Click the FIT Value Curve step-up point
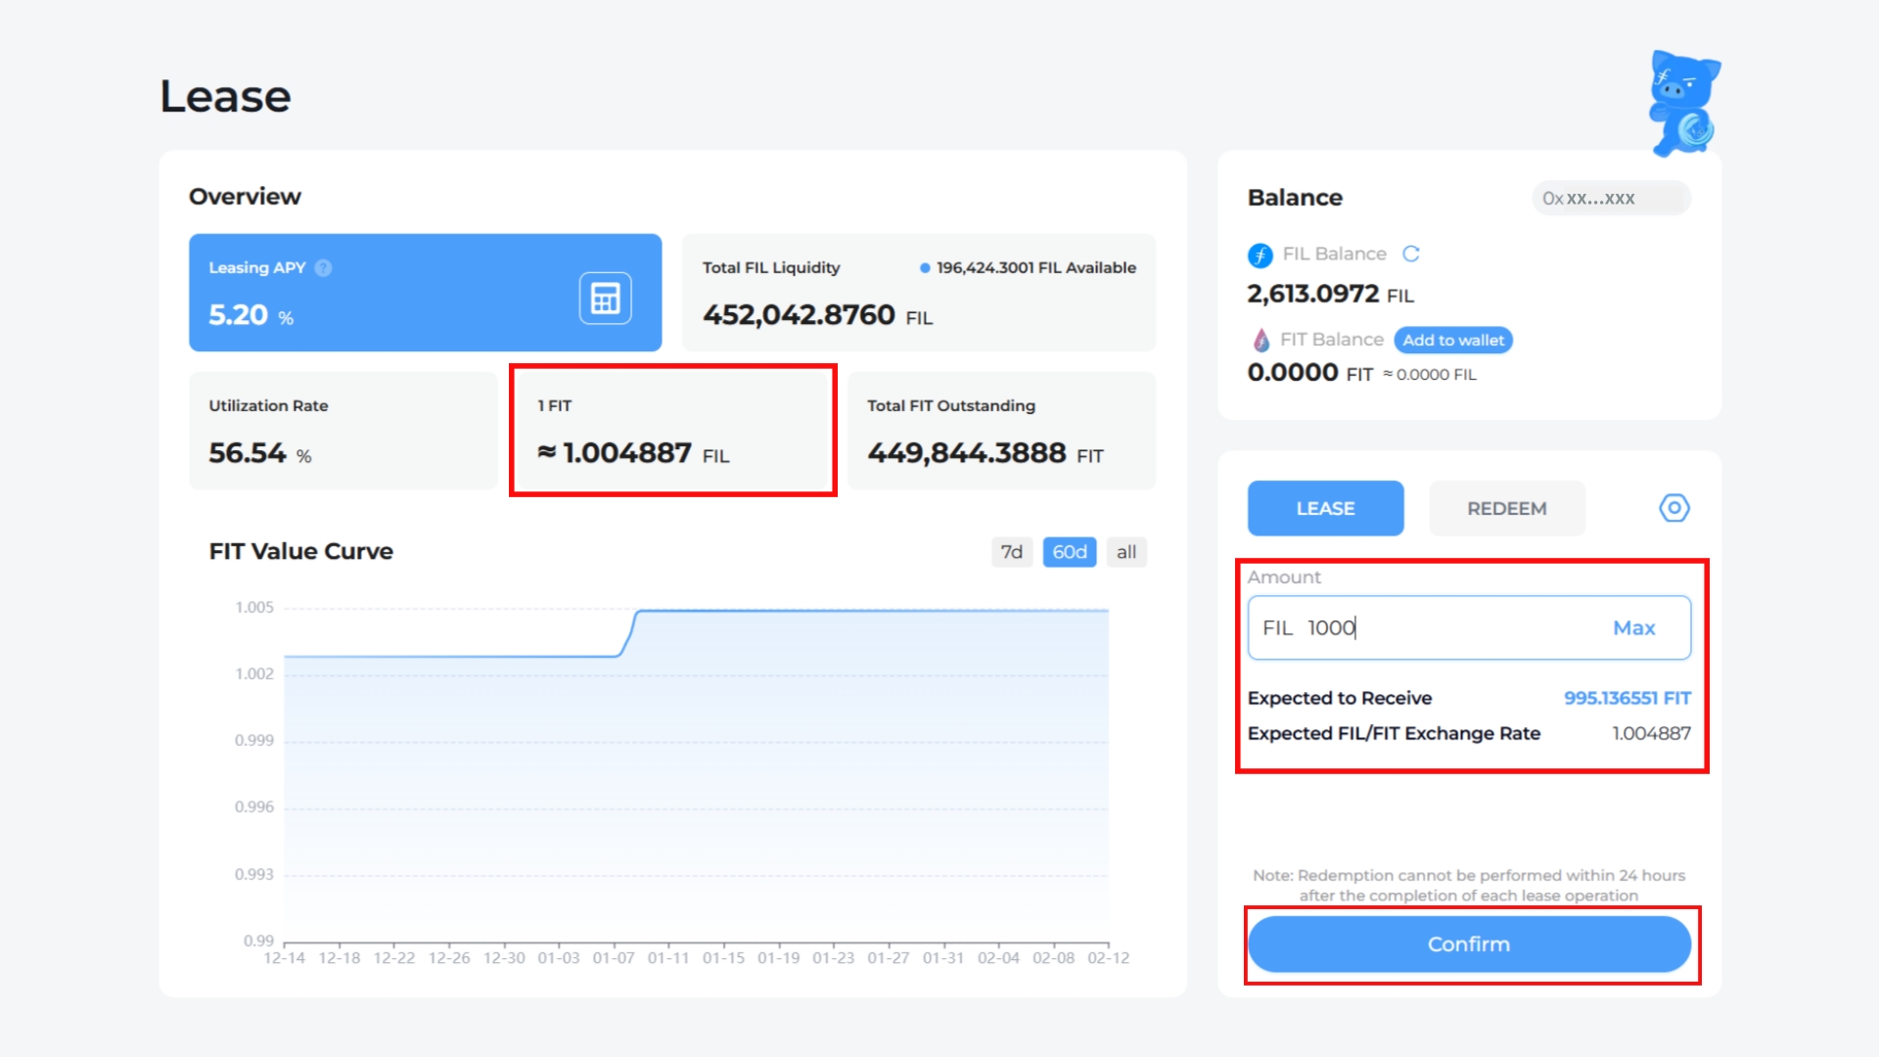This screenshot has height=1057, width=1879. [x=628, y=633]
